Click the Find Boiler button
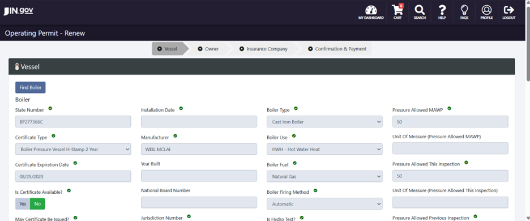The width and height of the screenshot is (530, 221). [x=31, y=87]
